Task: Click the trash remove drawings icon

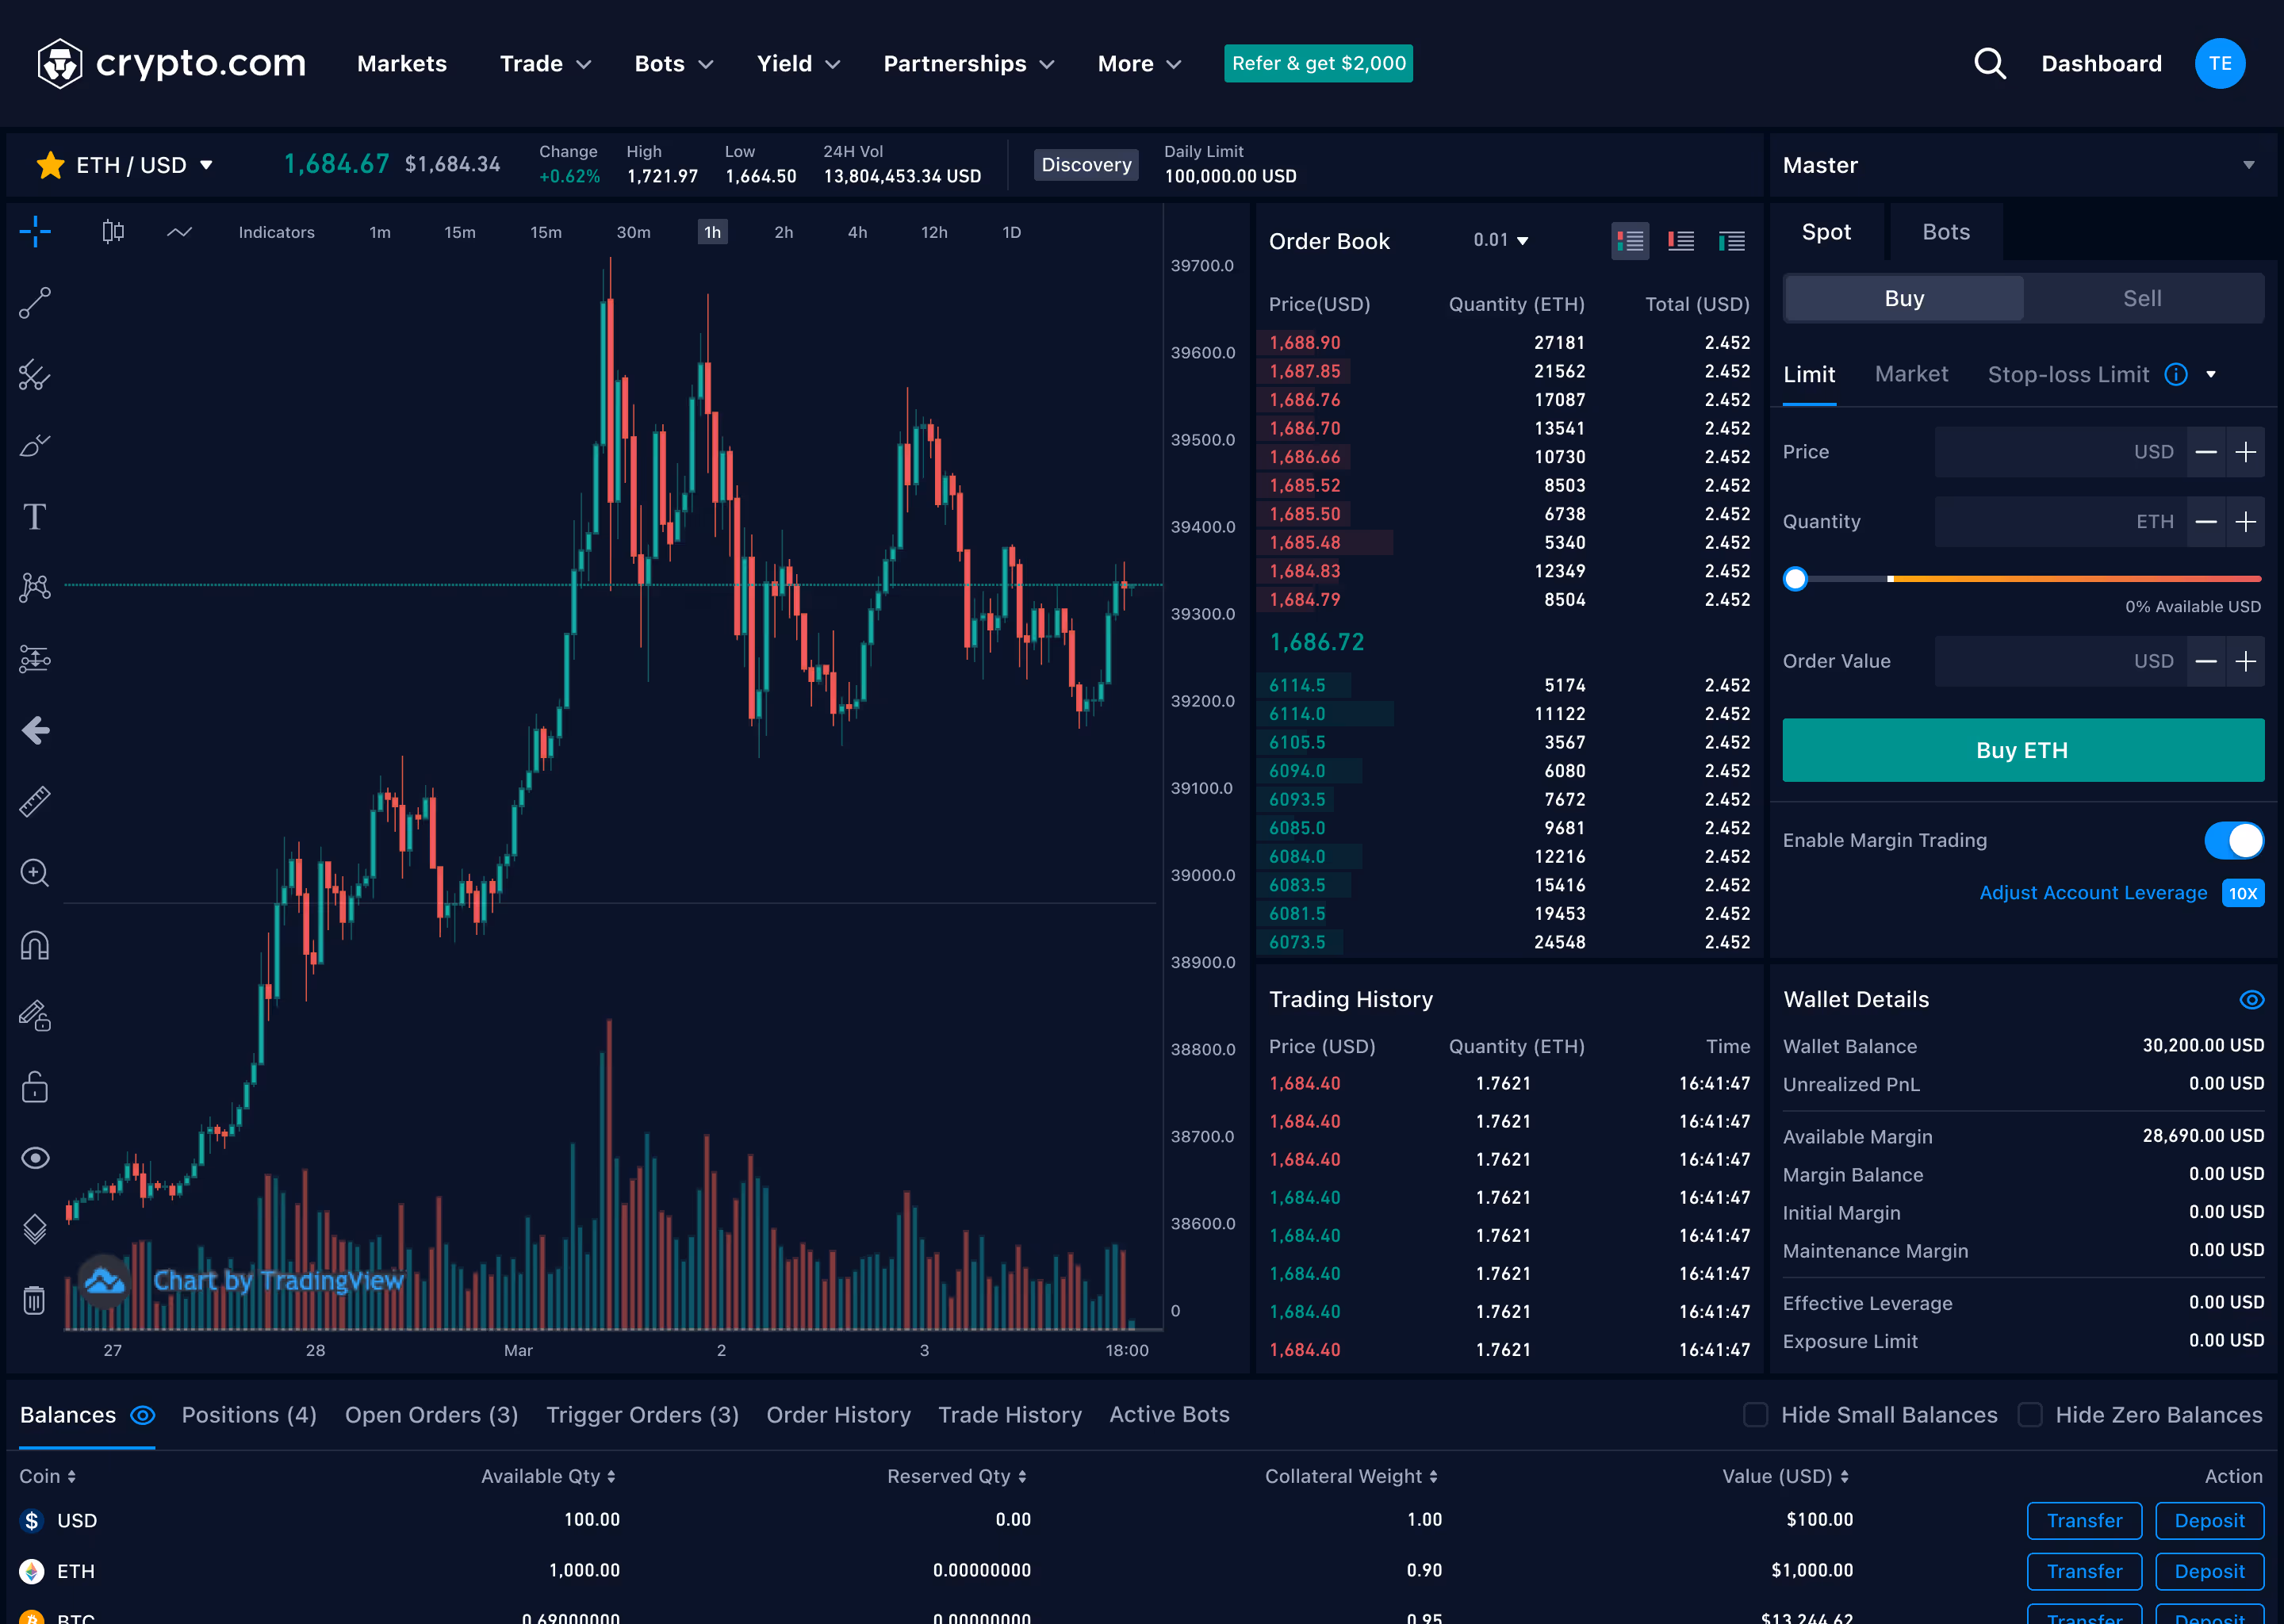Action: [35, 1300]
